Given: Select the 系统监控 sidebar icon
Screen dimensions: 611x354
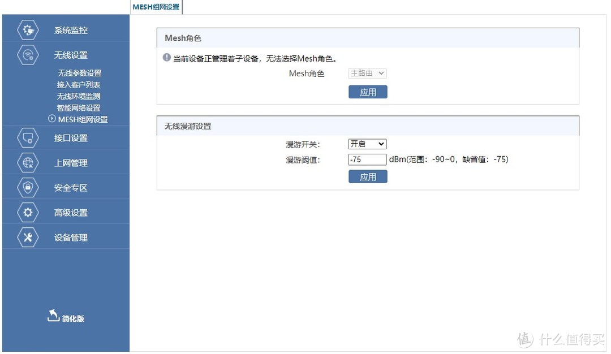Looking at the screenshot, I should (x=27, y=29).
